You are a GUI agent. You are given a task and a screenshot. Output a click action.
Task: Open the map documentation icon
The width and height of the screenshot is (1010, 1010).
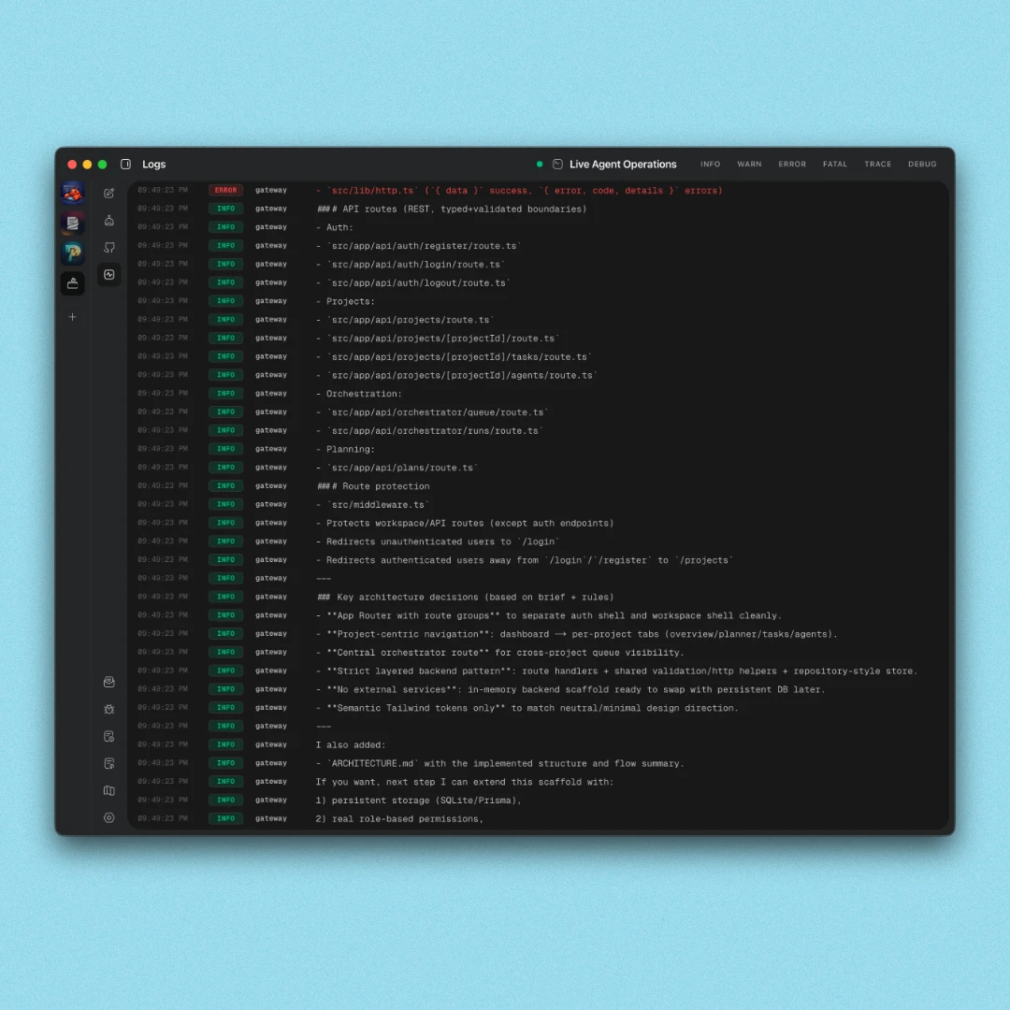(109, 790)
